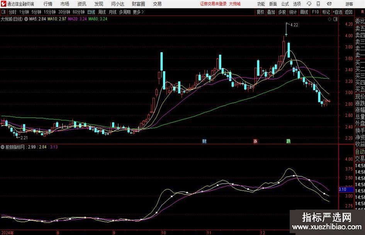
Task: Click the red R label at top right
Action: 362,12
